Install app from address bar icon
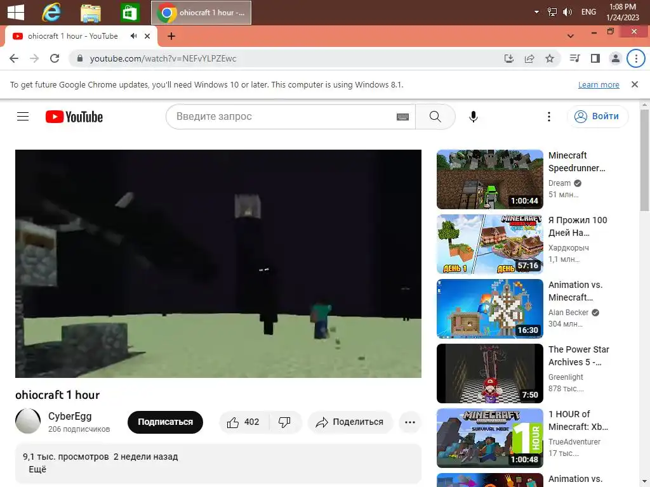Viewport: 650px width, 487px height. pyautogui.click(x=509, y=58)
